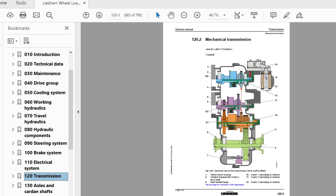
Task: Open the 050 Cooling system bookmark
Action: tap(45, 93)
